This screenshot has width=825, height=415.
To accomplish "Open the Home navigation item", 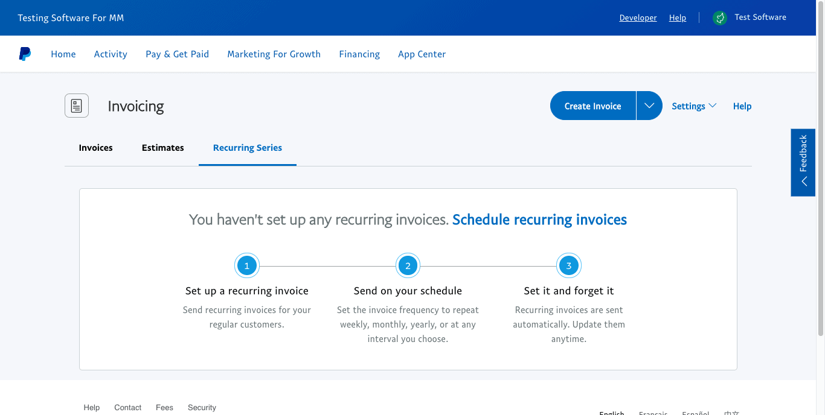I will point(63,54).
